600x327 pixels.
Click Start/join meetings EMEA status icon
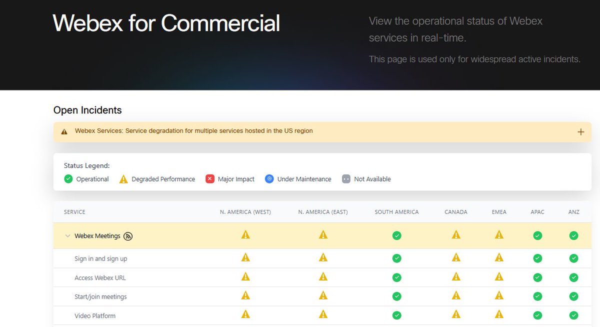(x=499, y=295)
